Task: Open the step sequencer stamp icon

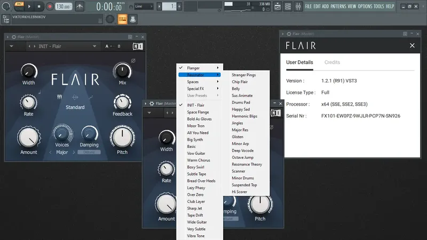Action: (x=133, y=19)
